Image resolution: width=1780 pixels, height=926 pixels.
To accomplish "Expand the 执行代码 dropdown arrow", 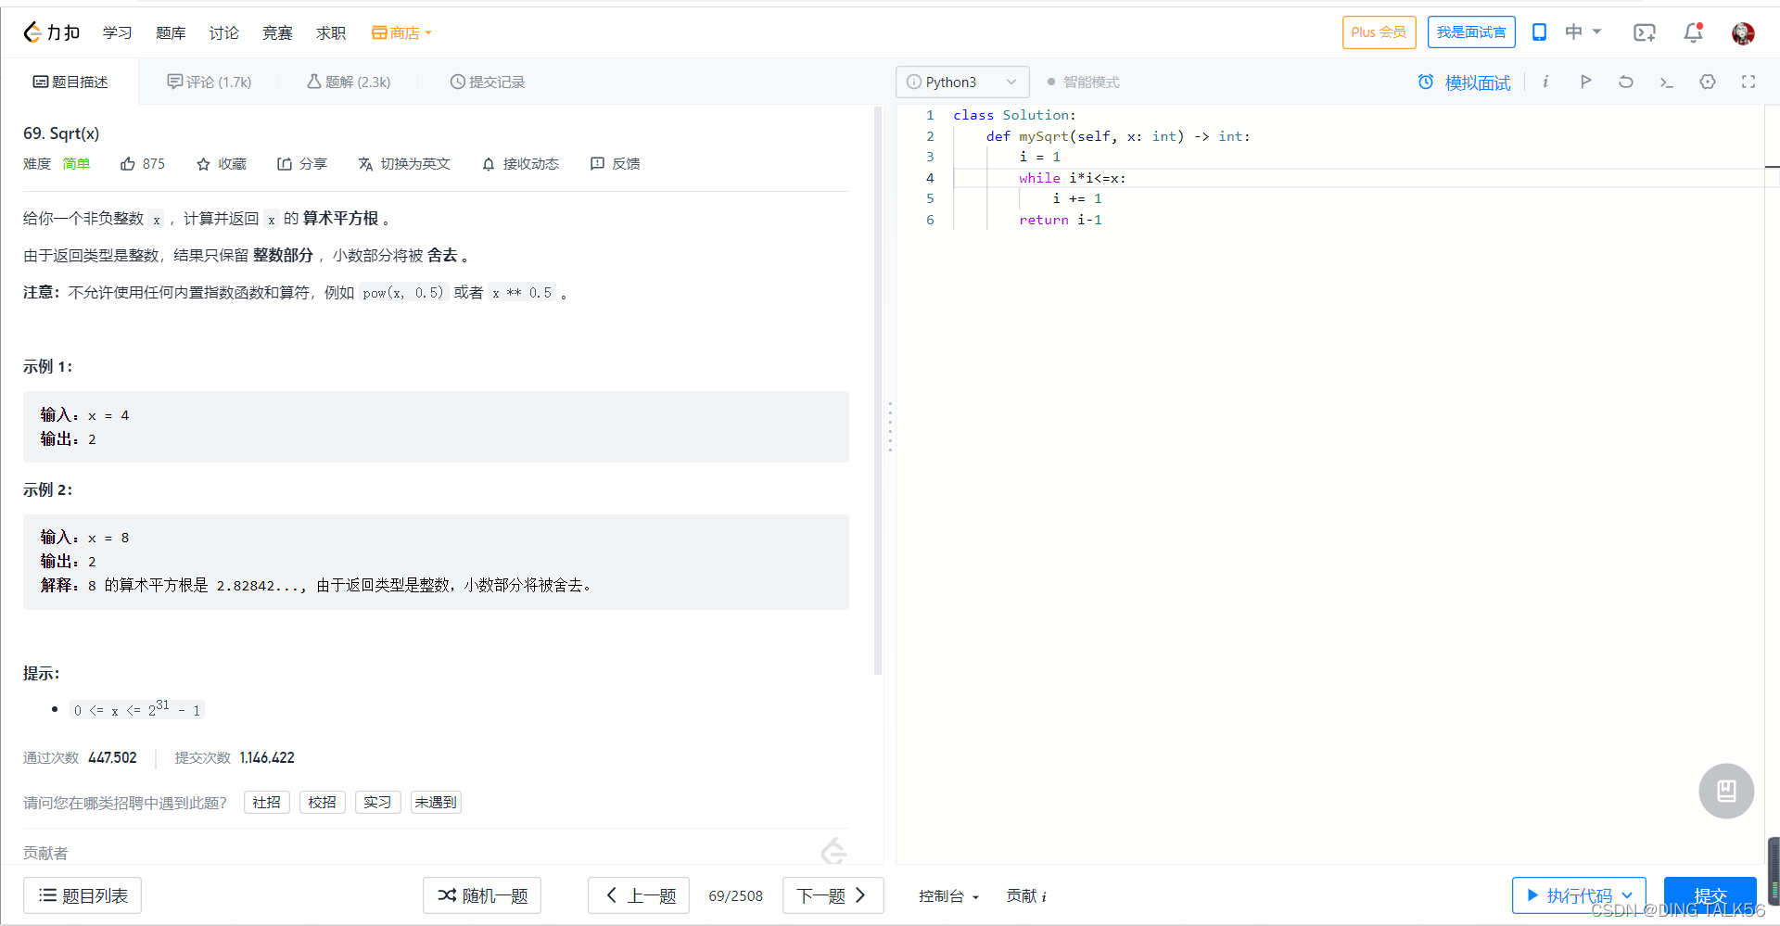I will click(x=1628, y=895).
